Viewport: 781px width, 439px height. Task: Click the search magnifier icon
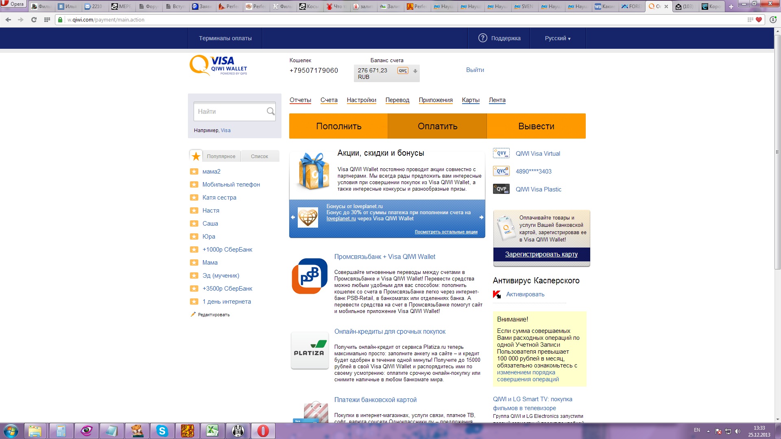pos(271,111)
